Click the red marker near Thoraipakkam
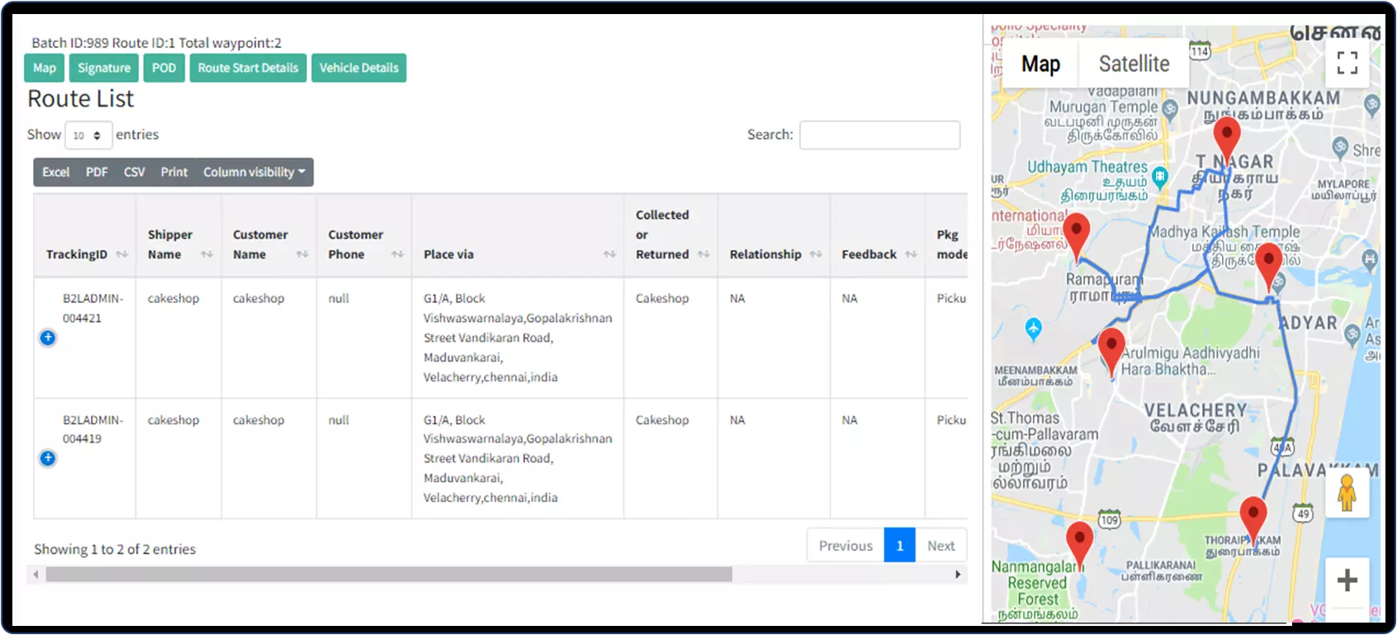This screenshot has width=1397, height=635. (1253, 516)
